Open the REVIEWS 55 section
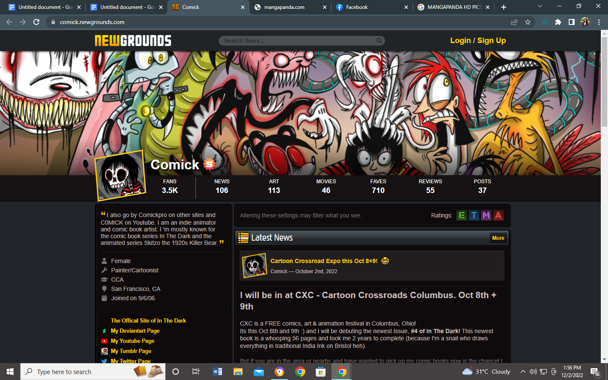608x380 pixels. (430, 186)
